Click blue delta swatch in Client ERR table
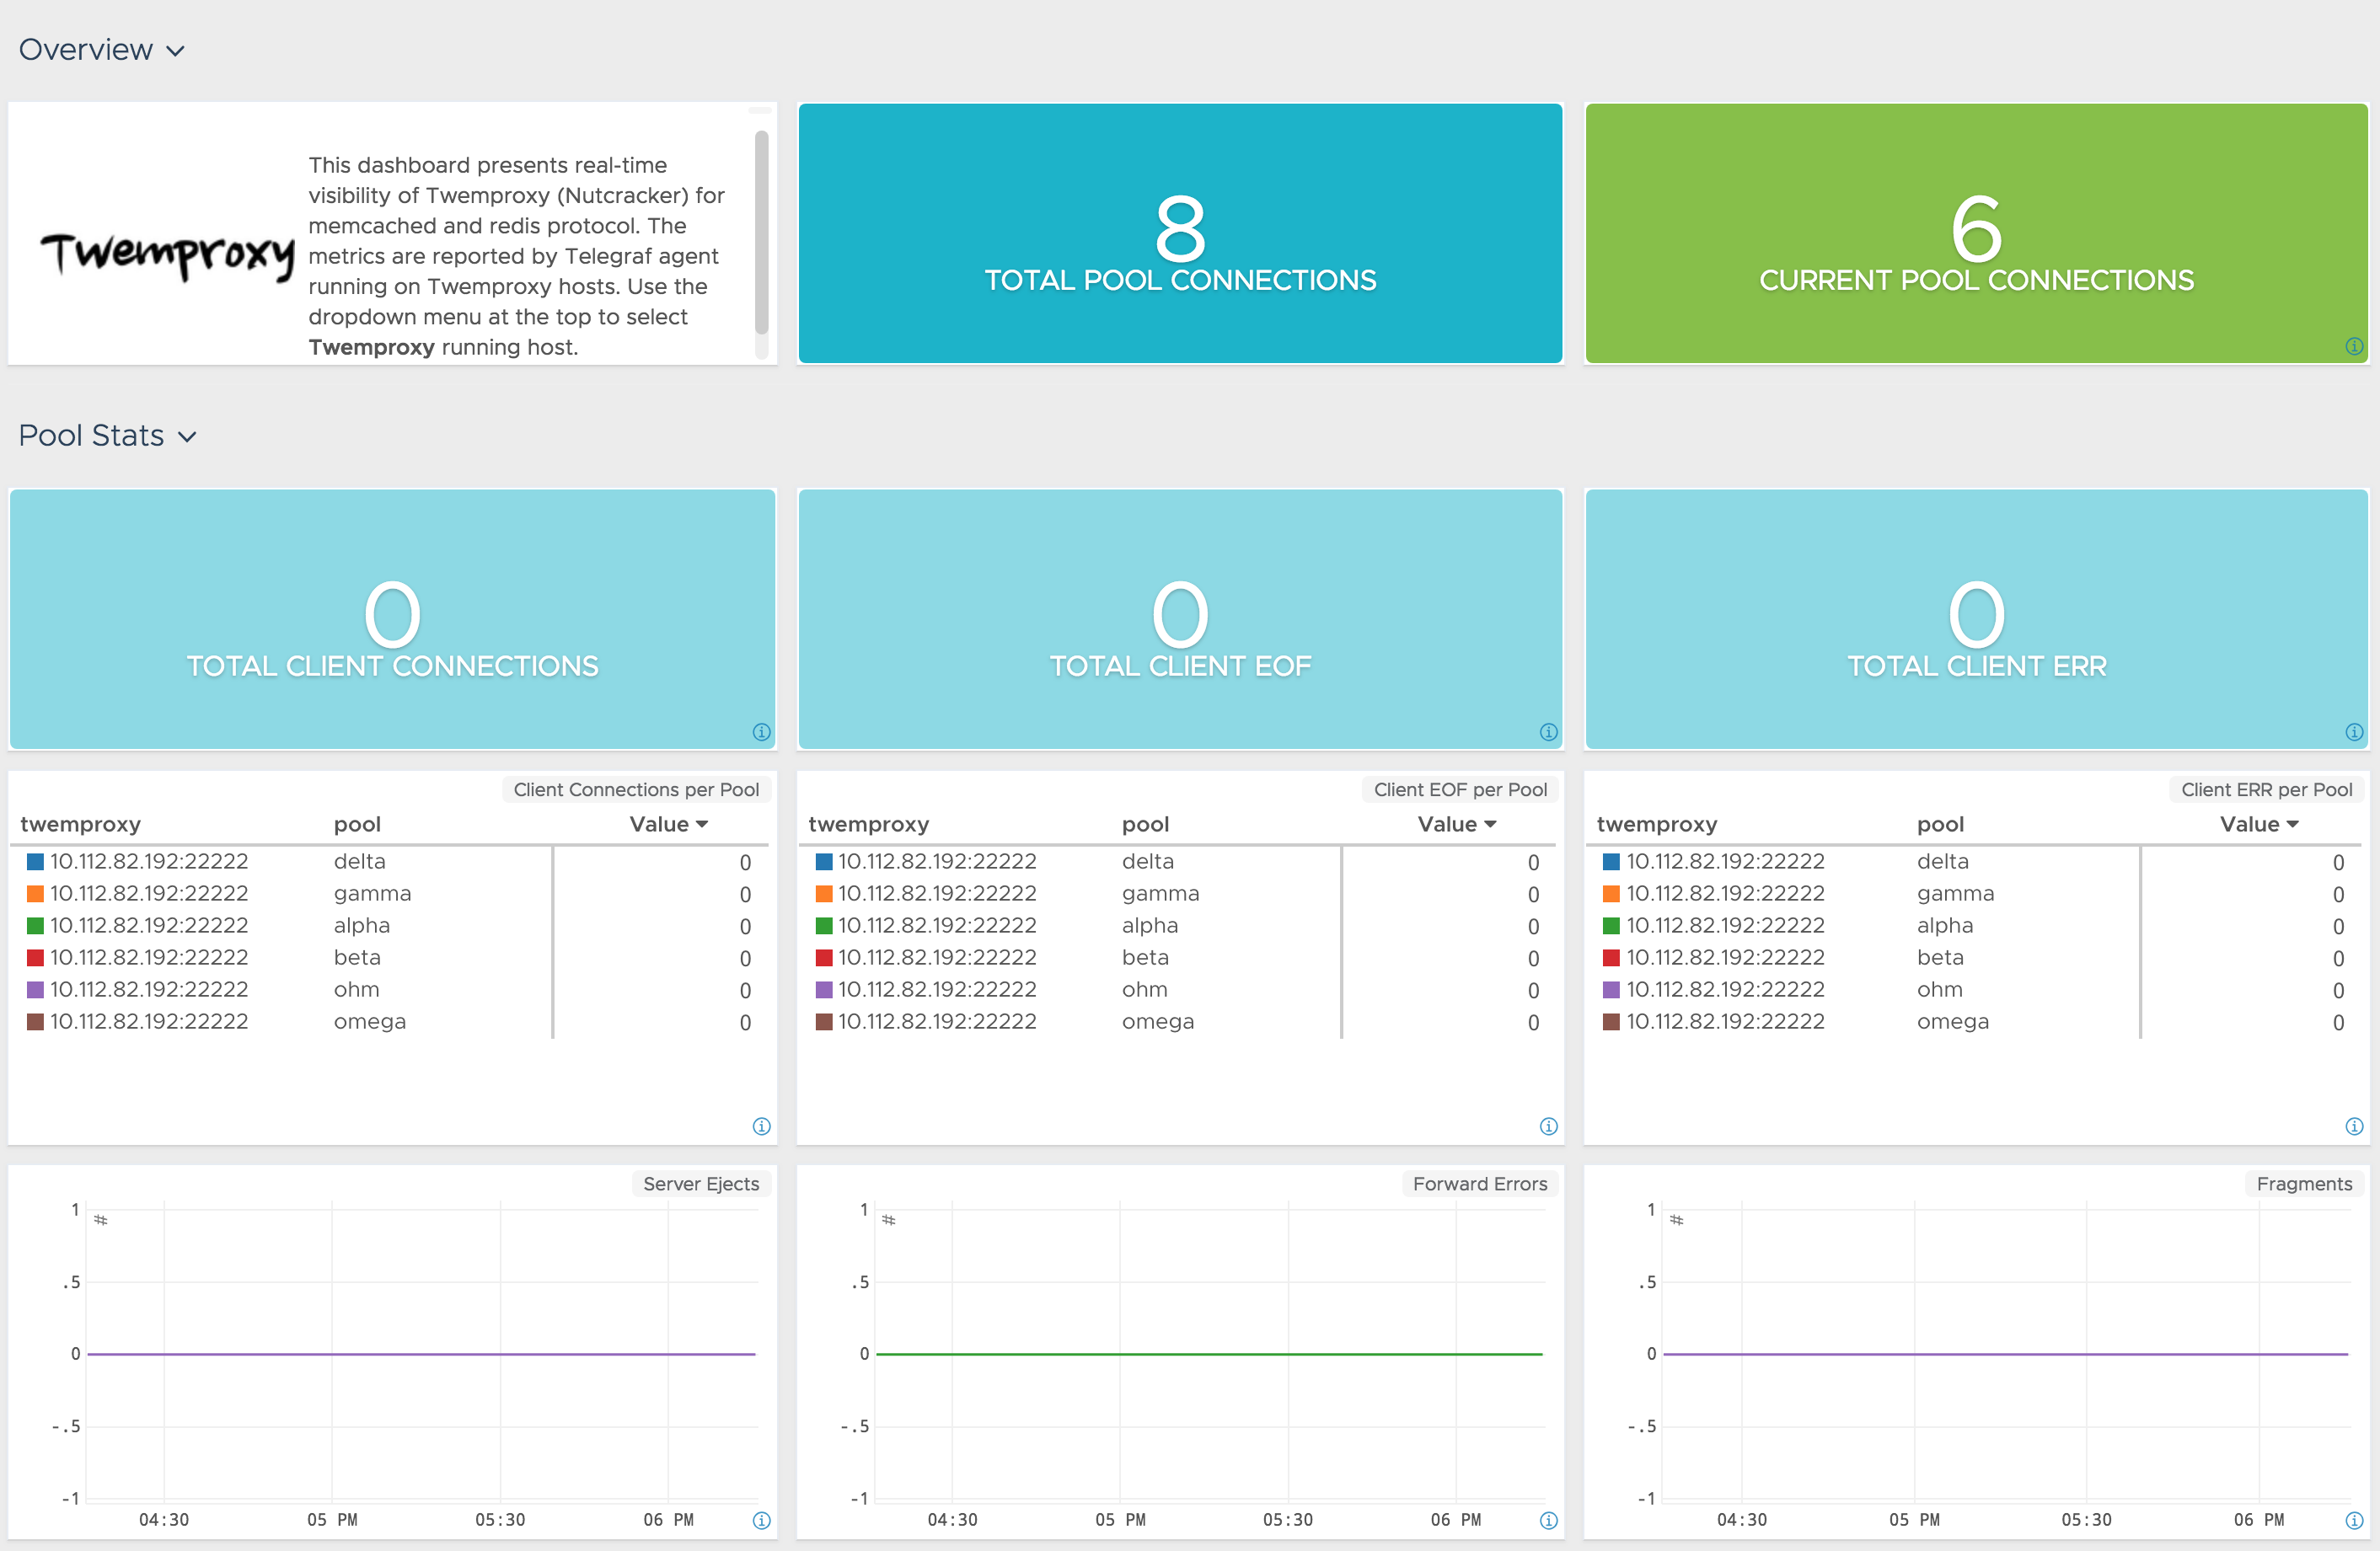The image size is (2380, 1551). [1611, 862]
